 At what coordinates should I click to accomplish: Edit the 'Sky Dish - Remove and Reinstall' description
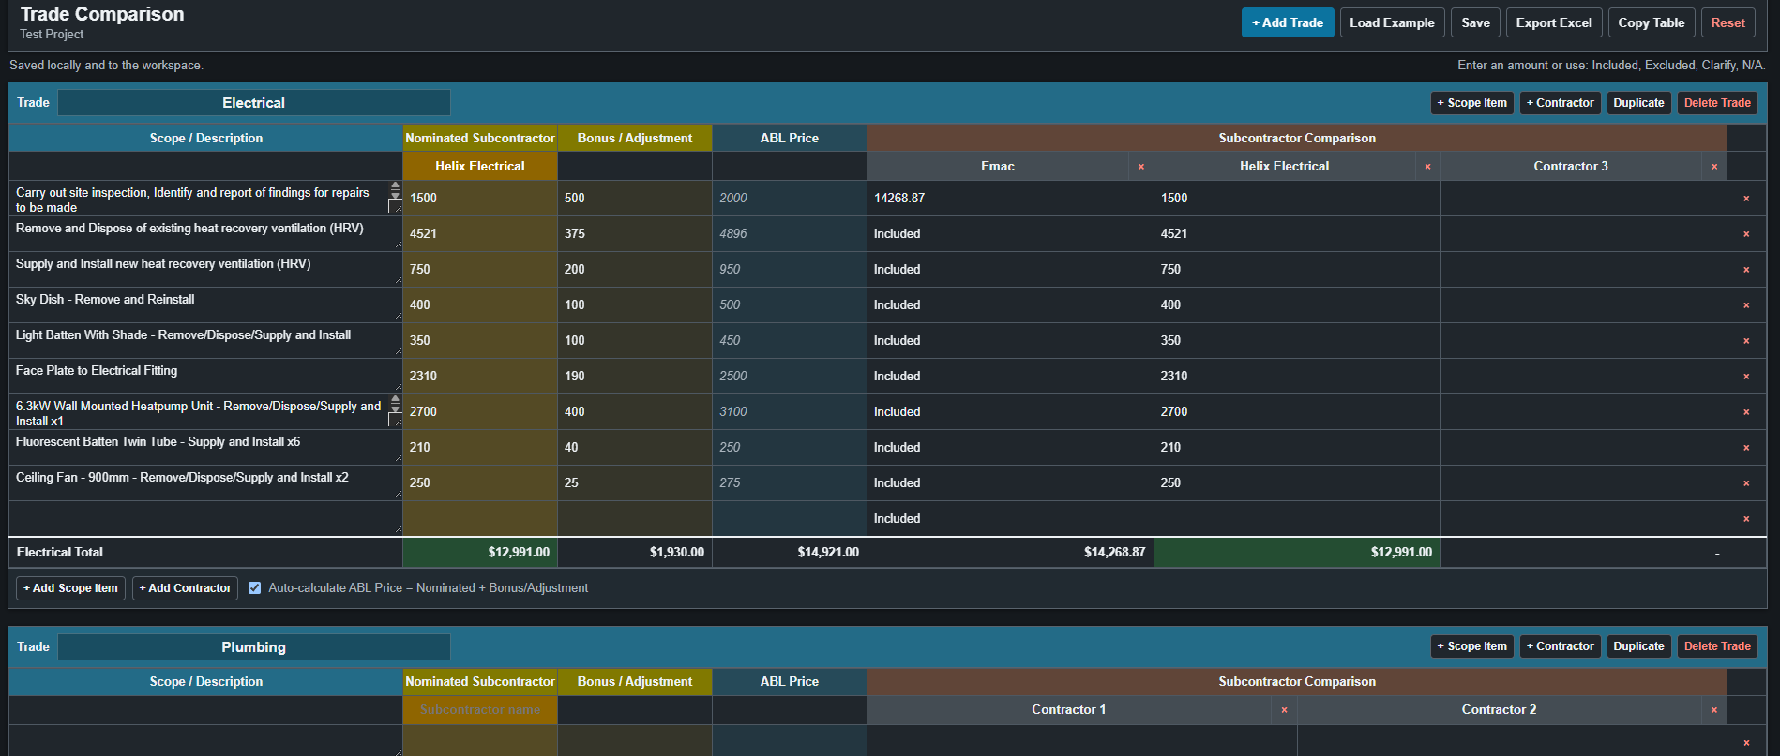(205, 305)
